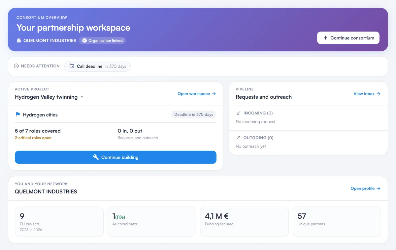Click the Deadline in 370 days badge
The image size is (396, 250).
pos(194,114)
